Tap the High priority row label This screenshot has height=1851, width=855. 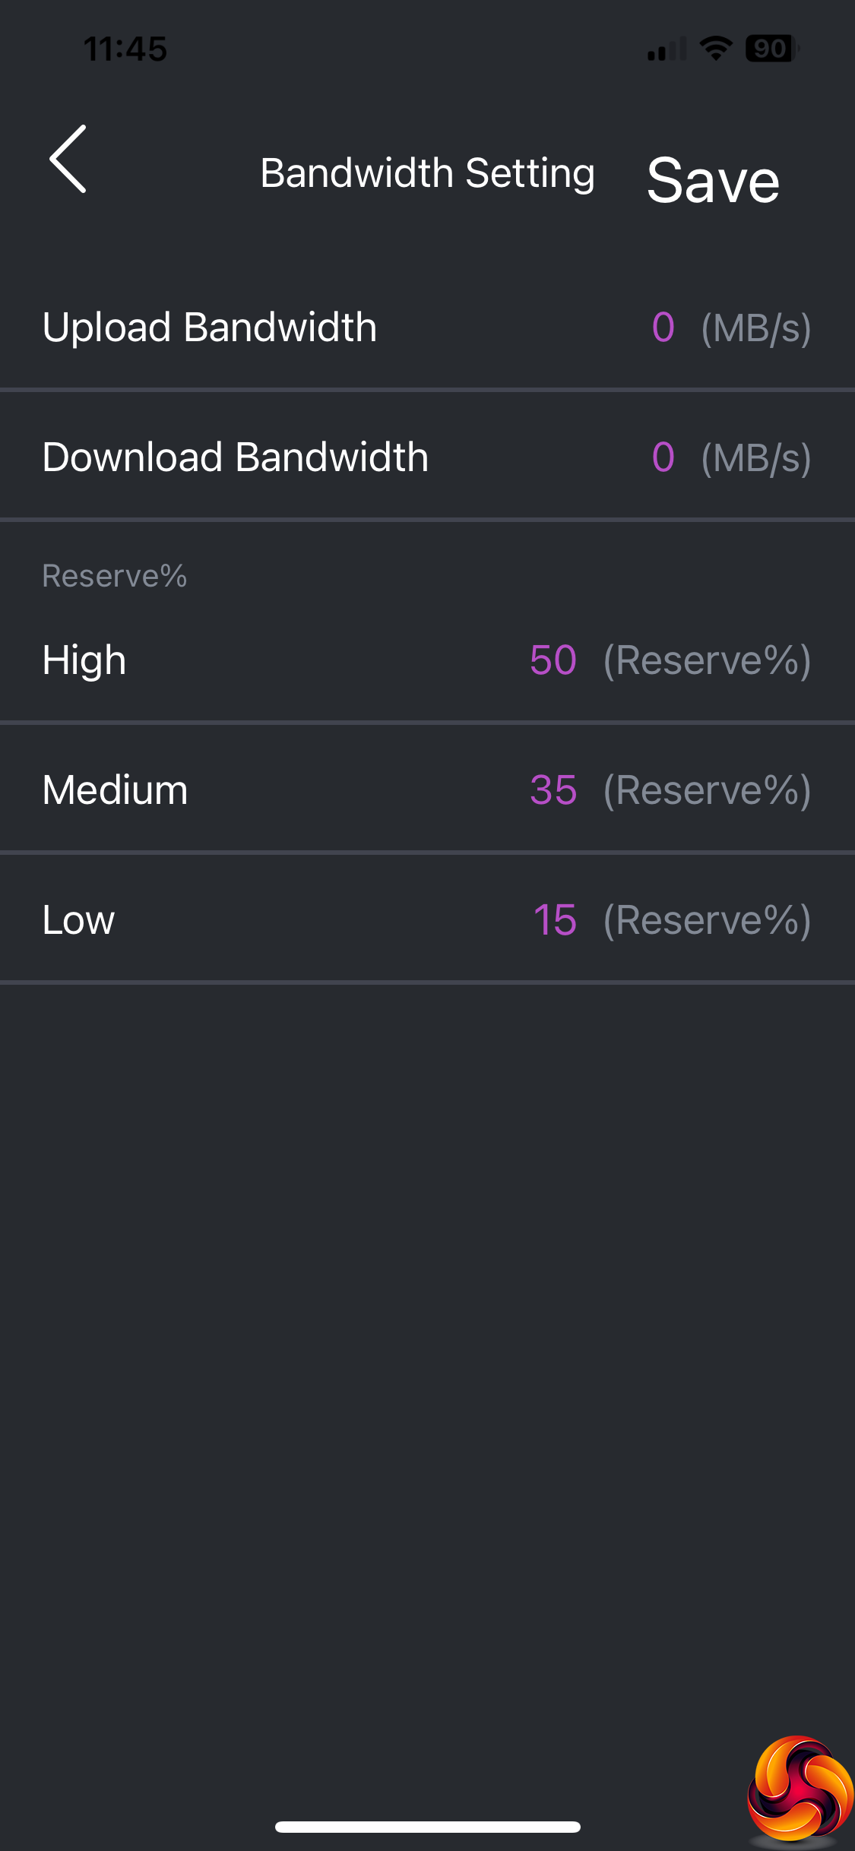[84, 660]
